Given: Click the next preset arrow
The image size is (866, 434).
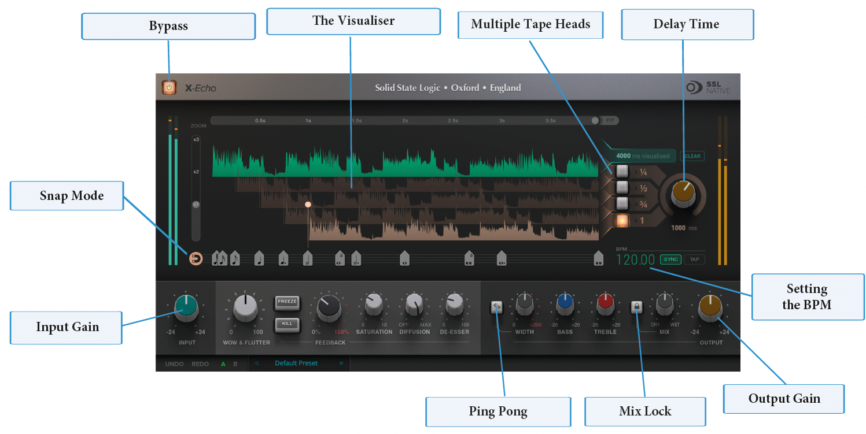Looking at the screenshot, I should (342, 363).
